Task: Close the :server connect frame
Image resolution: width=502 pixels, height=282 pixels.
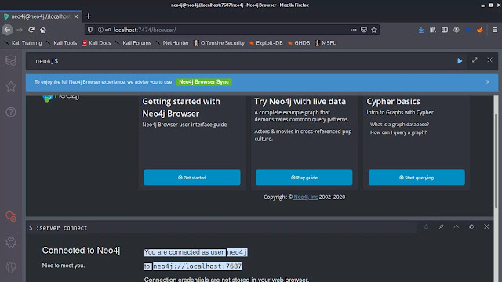Action: tap(486, 226)
